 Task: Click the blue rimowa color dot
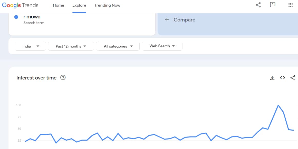[x=16, y=17]
